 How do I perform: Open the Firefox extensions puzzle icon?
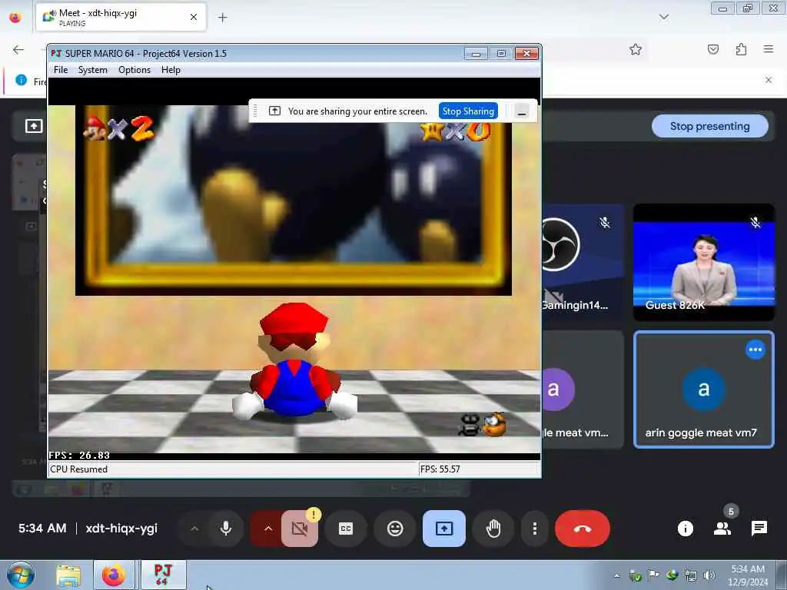click(741, 49)
